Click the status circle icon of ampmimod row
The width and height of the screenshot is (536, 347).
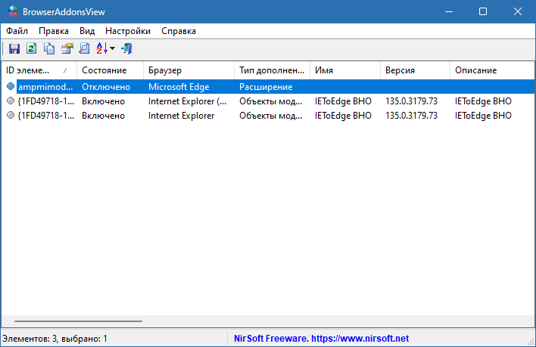(11, 86)
